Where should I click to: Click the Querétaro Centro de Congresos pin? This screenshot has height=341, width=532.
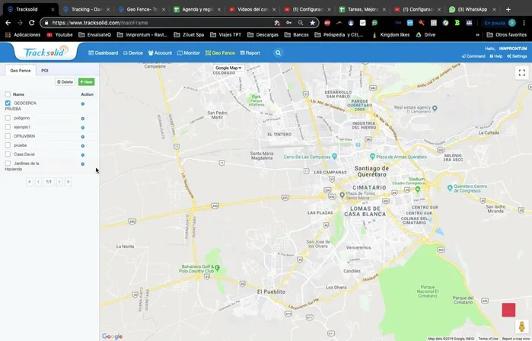[450, 188]
